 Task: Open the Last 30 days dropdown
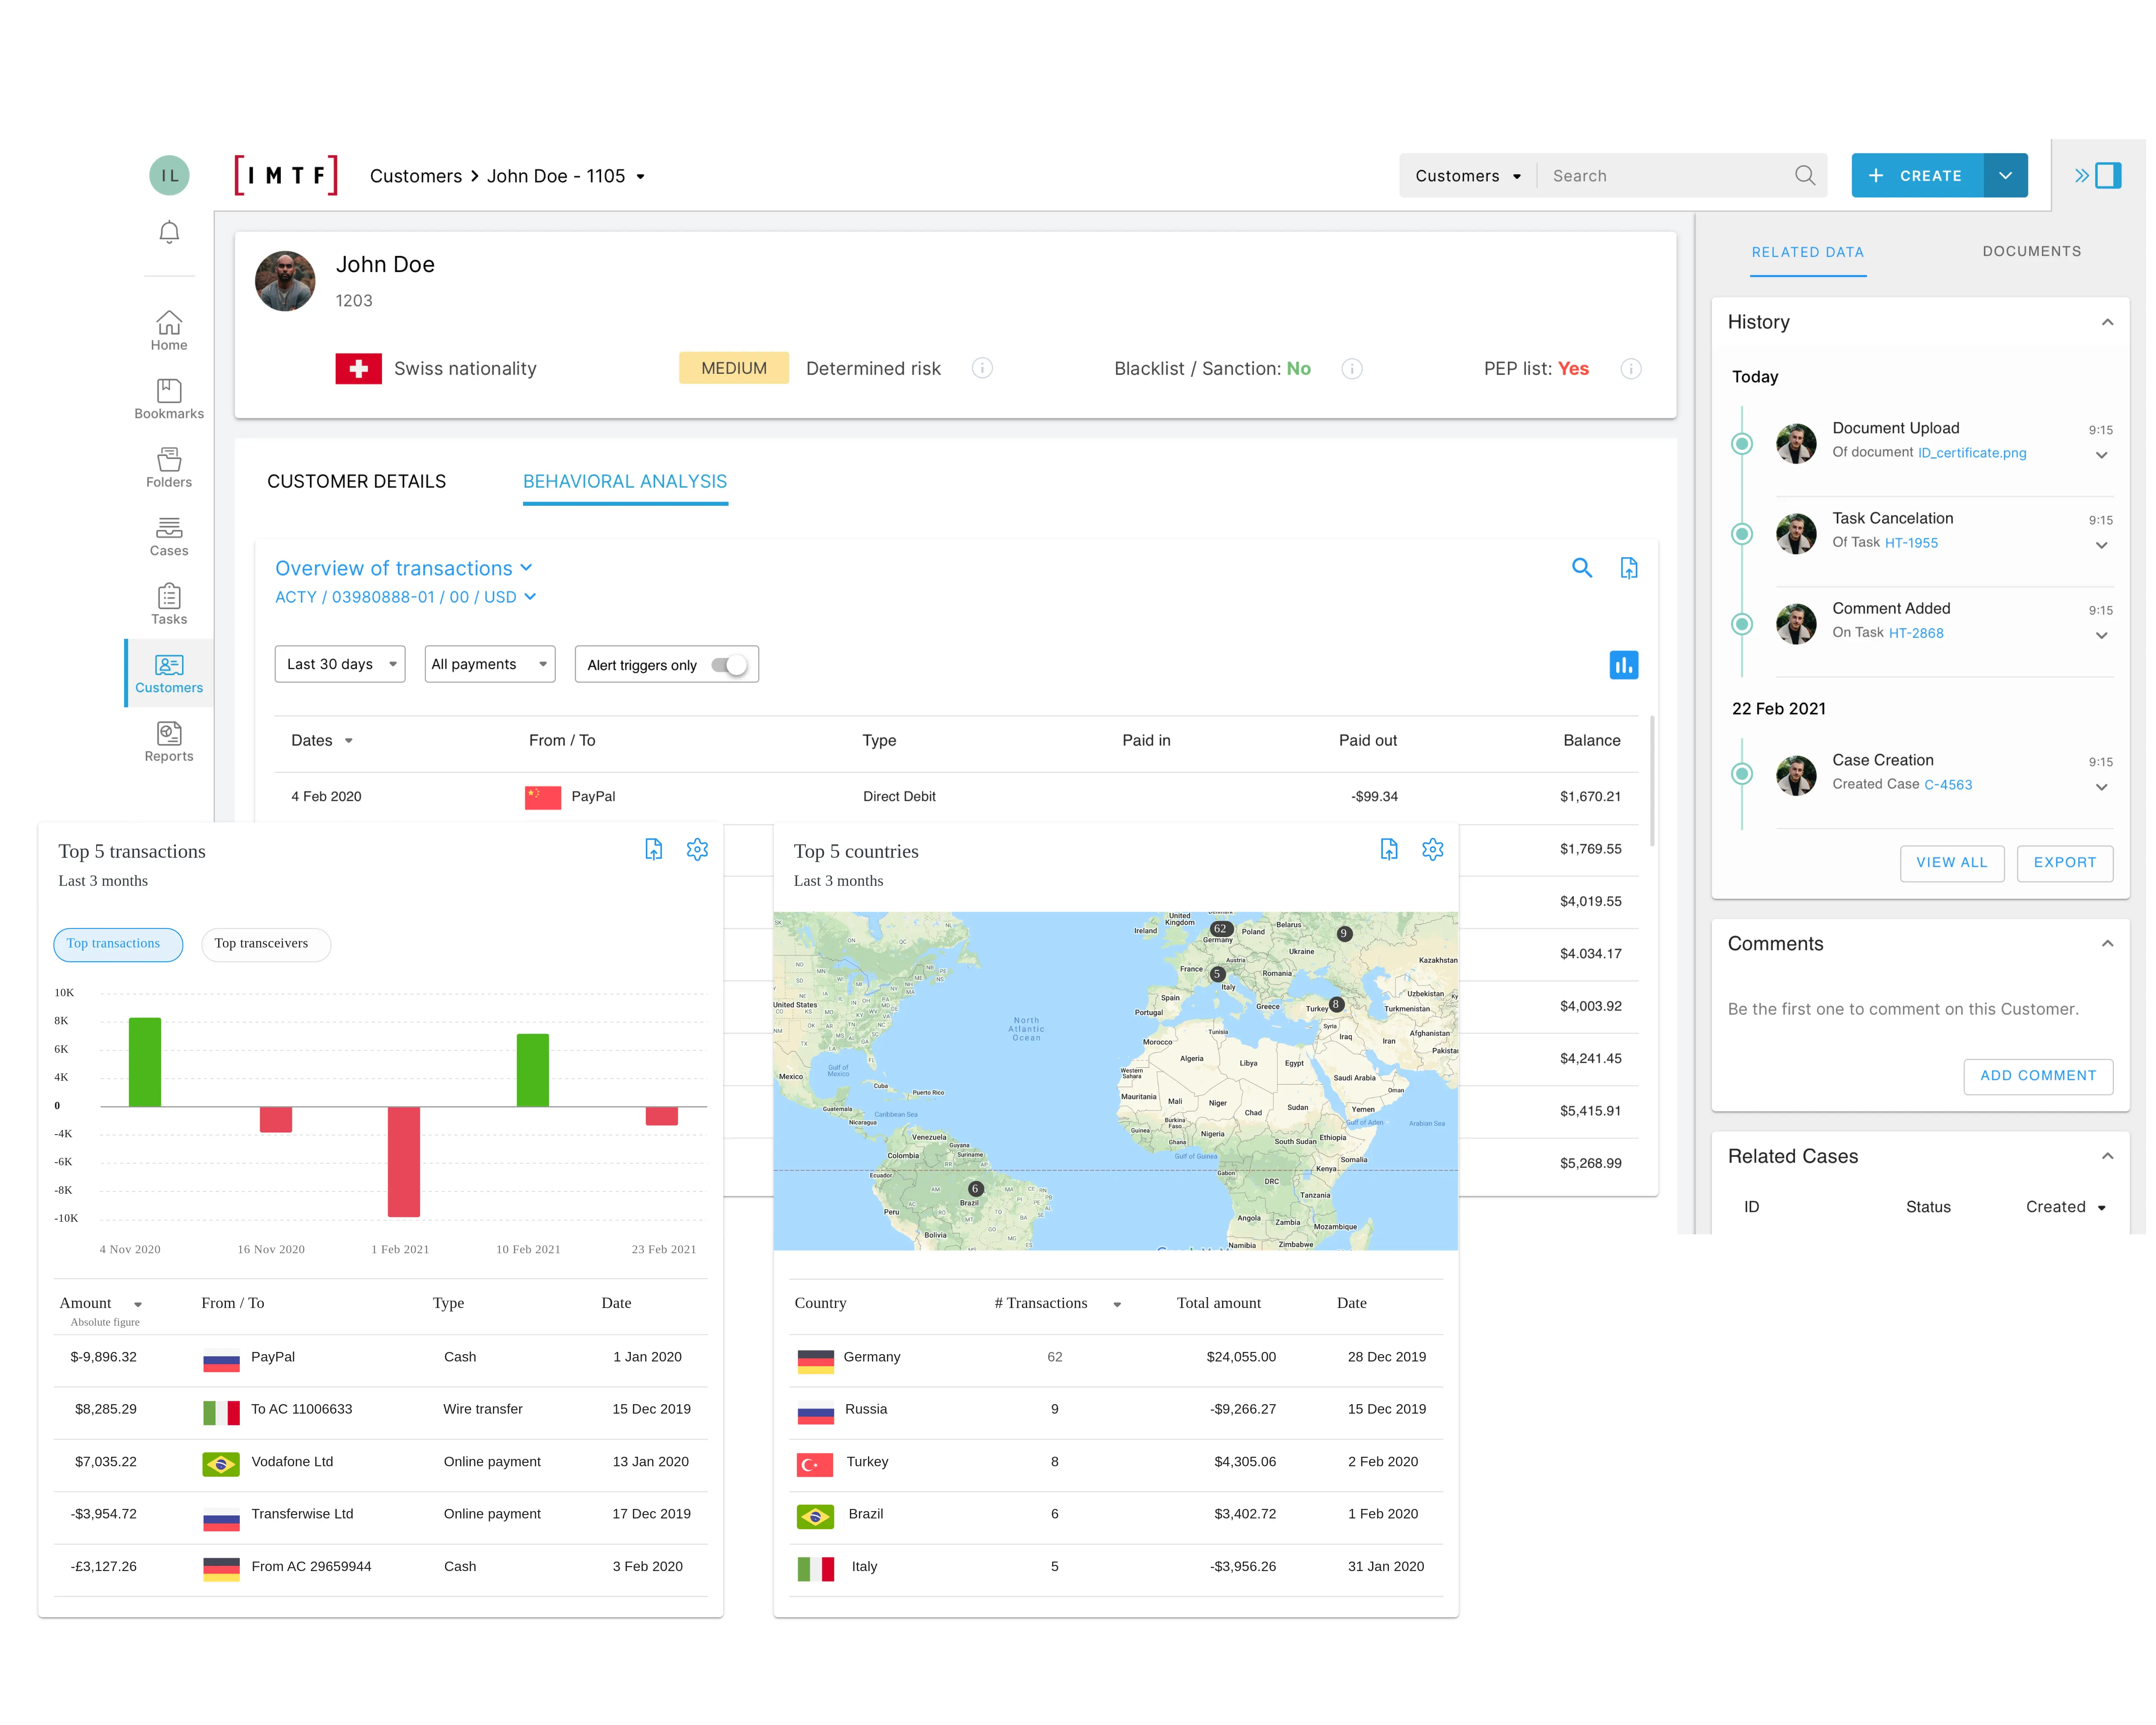tap(339, 664)
